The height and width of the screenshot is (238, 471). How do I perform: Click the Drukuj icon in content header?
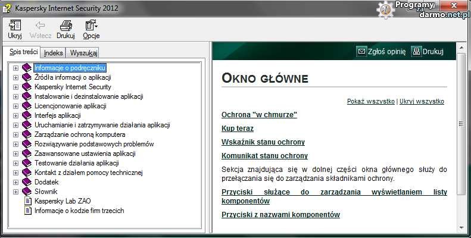pos(416,51)
